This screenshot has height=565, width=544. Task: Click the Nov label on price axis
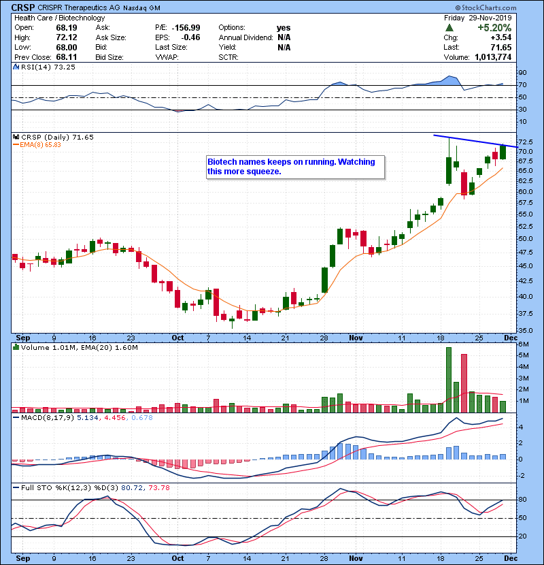[x=356, y=338]
